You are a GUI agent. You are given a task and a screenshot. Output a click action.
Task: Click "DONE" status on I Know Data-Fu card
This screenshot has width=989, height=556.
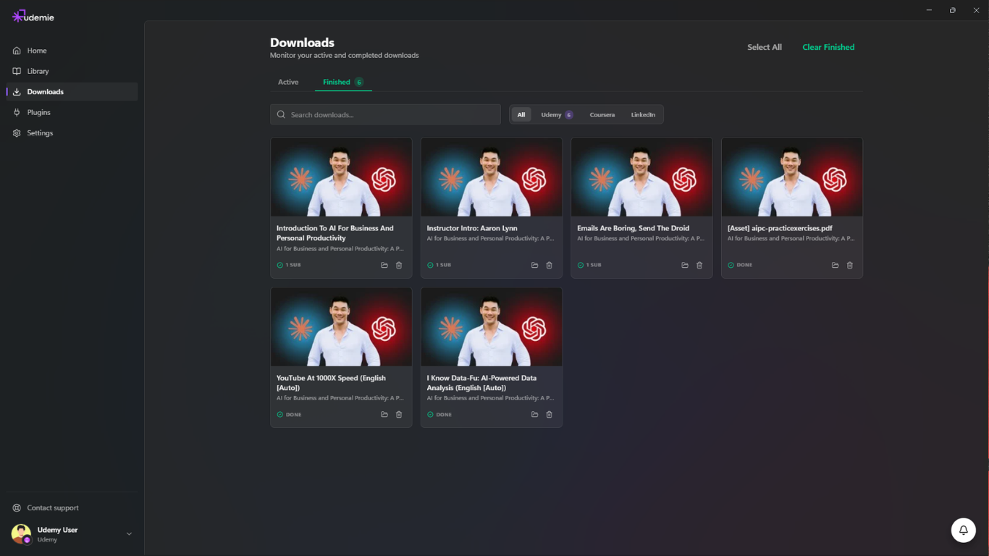(x=439, y=415)
